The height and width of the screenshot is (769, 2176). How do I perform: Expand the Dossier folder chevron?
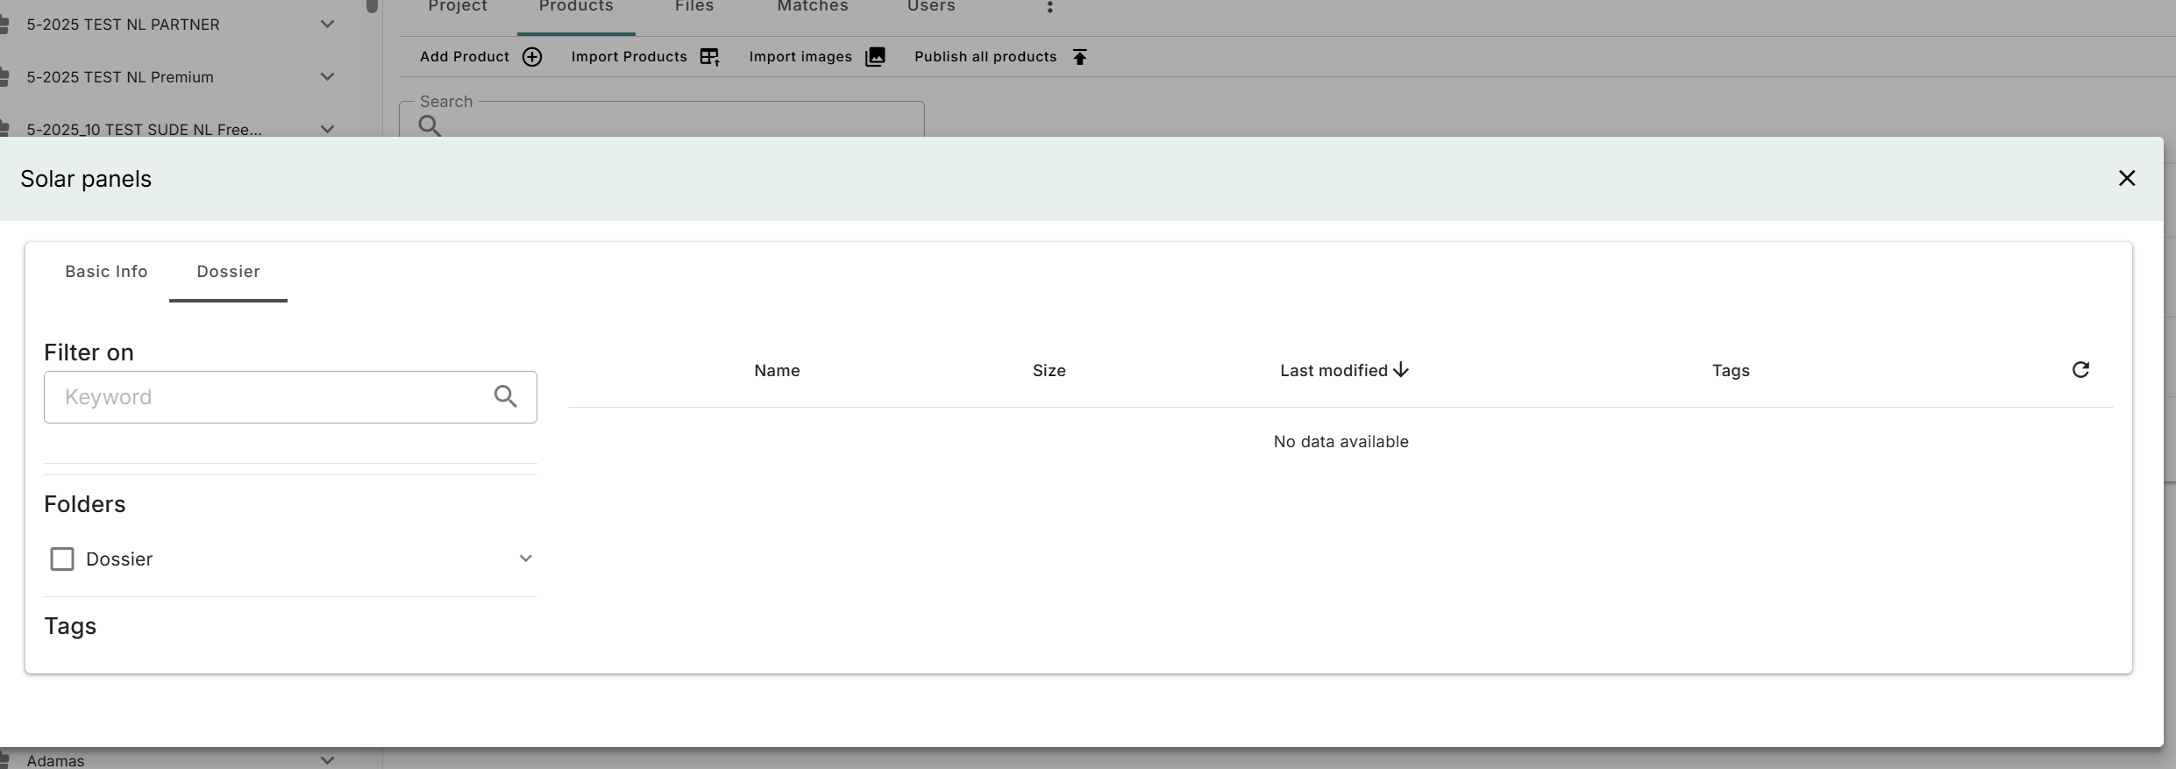click(525, 559)
